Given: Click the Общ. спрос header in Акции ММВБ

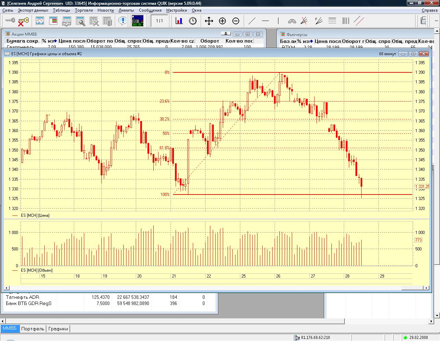Looking at the screenshot, I should (128, 41).
